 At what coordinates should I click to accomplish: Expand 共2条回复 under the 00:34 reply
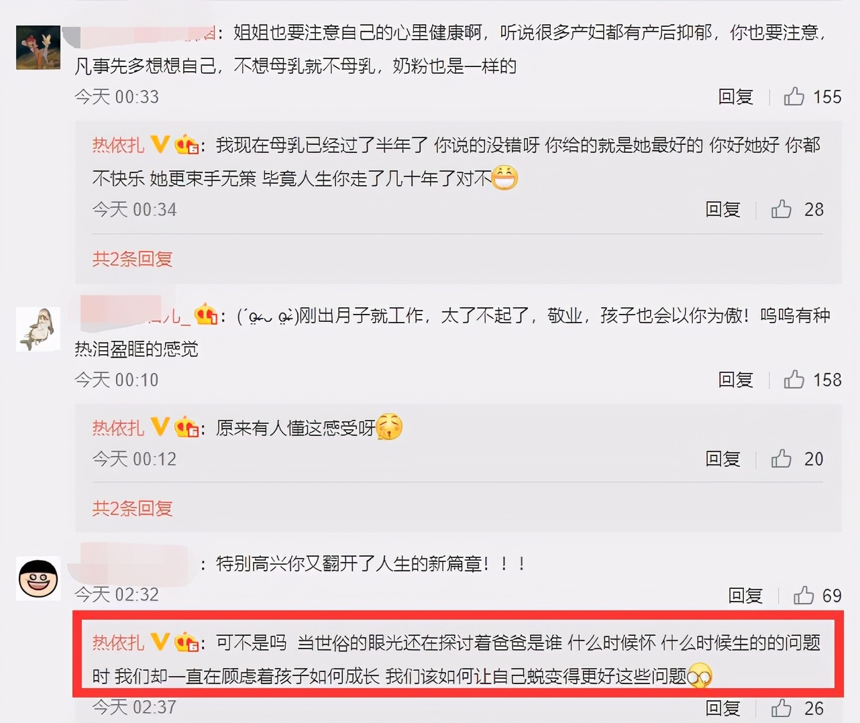[x=132, y=259]
